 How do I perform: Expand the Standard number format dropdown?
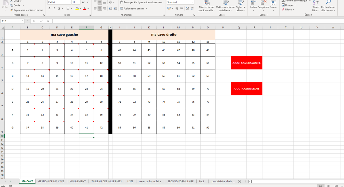[193, 2]
